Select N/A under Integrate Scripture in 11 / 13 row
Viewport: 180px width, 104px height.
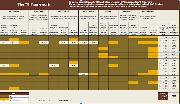pos(54,66)
